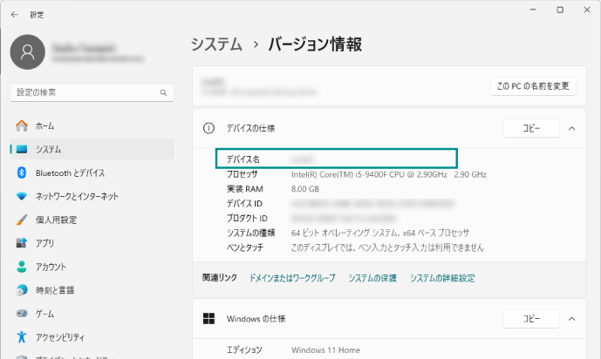Open 個人用設定 paintbrush icon
Image resolution: width=601 pixels, height=359 pixels.
point(21,220)
